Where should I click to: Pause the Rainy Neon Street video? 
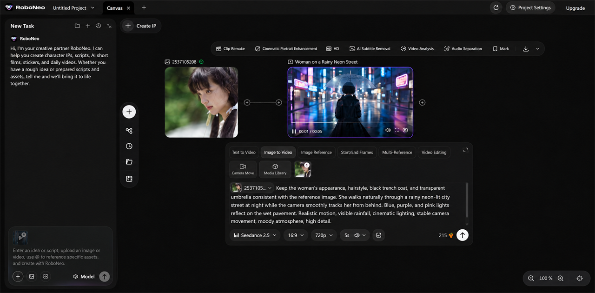pyautogui.click(x=294, y=131)
